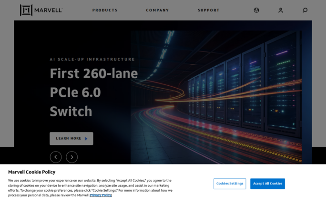
Task: Click Accept All Cookies
Action: pyautogui.click(x=267, y=184)
